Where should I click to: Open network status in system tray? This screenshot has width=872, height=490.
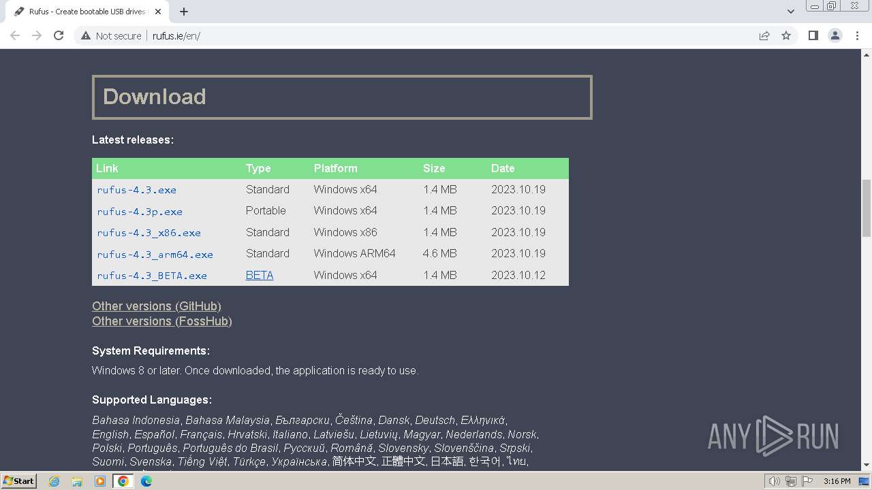tap(790, 481)
